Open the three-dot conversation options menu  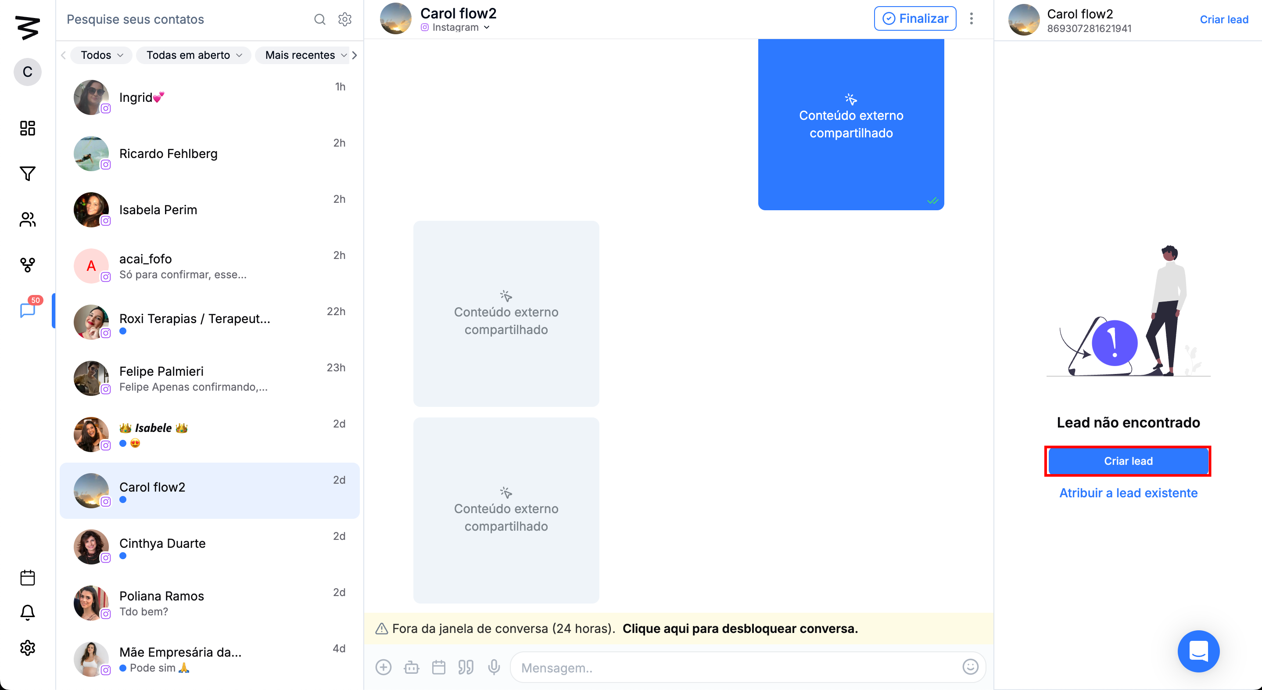pyautogui.click(x=971, y=18)
